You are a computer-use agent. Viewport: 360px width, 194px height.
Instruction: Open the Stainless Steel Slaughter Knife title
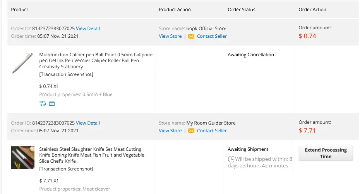click(92, 155)
